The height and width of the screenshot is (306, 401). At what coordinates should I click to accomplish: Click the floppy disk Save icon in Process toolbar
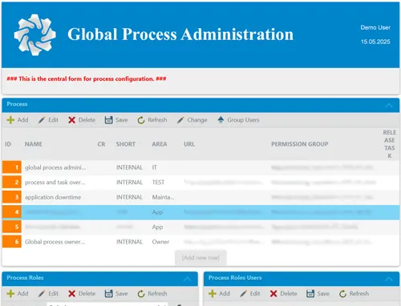pyautogui.click(x=108, y=120)
